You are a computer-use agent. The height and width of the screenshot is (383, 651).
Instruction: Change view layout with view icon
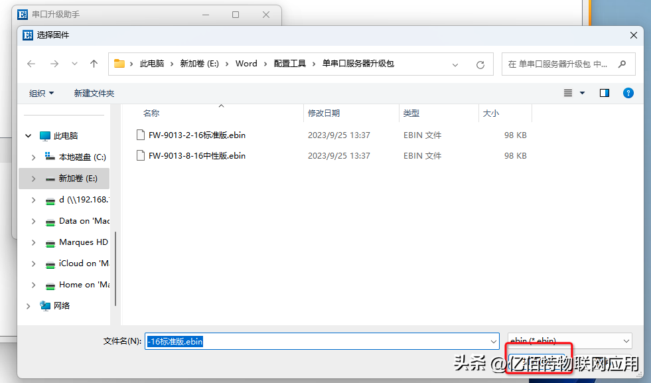[x=568, y=93]
